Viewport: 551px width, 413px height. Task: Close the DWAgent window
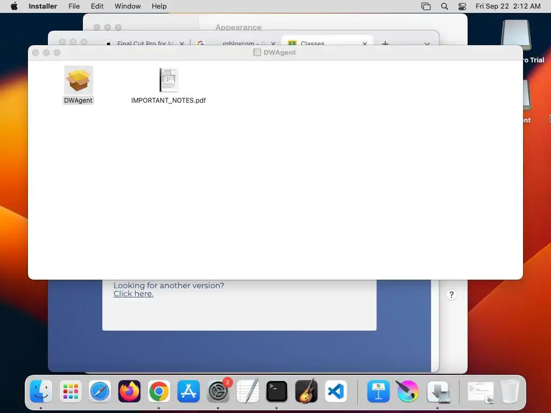[36, 53]
